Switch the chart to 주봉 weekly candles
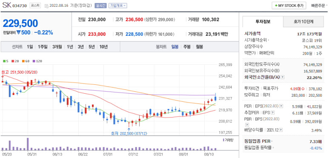329x158 pixels. (x=187, y=47)
